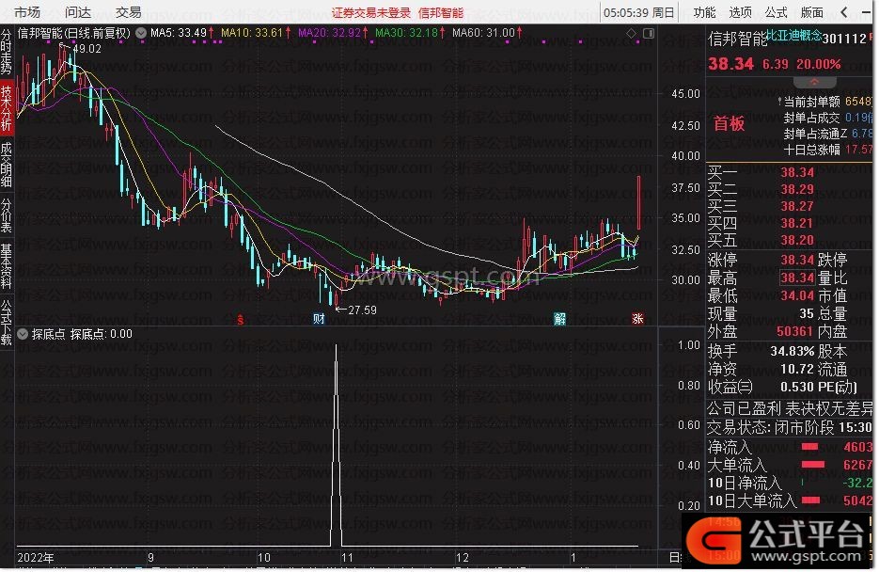Click the 换手 value 34.83%
879x572 pixels.
tap(793, 352)
